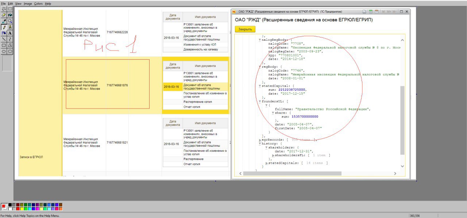The image size is (467, 218).
Task: Collapse the nalogRegBody node
Action: [260, 40]
